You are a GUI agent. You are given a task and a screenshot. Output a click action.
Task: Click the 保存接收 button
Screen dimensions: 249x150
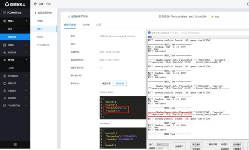pos(196,149)
